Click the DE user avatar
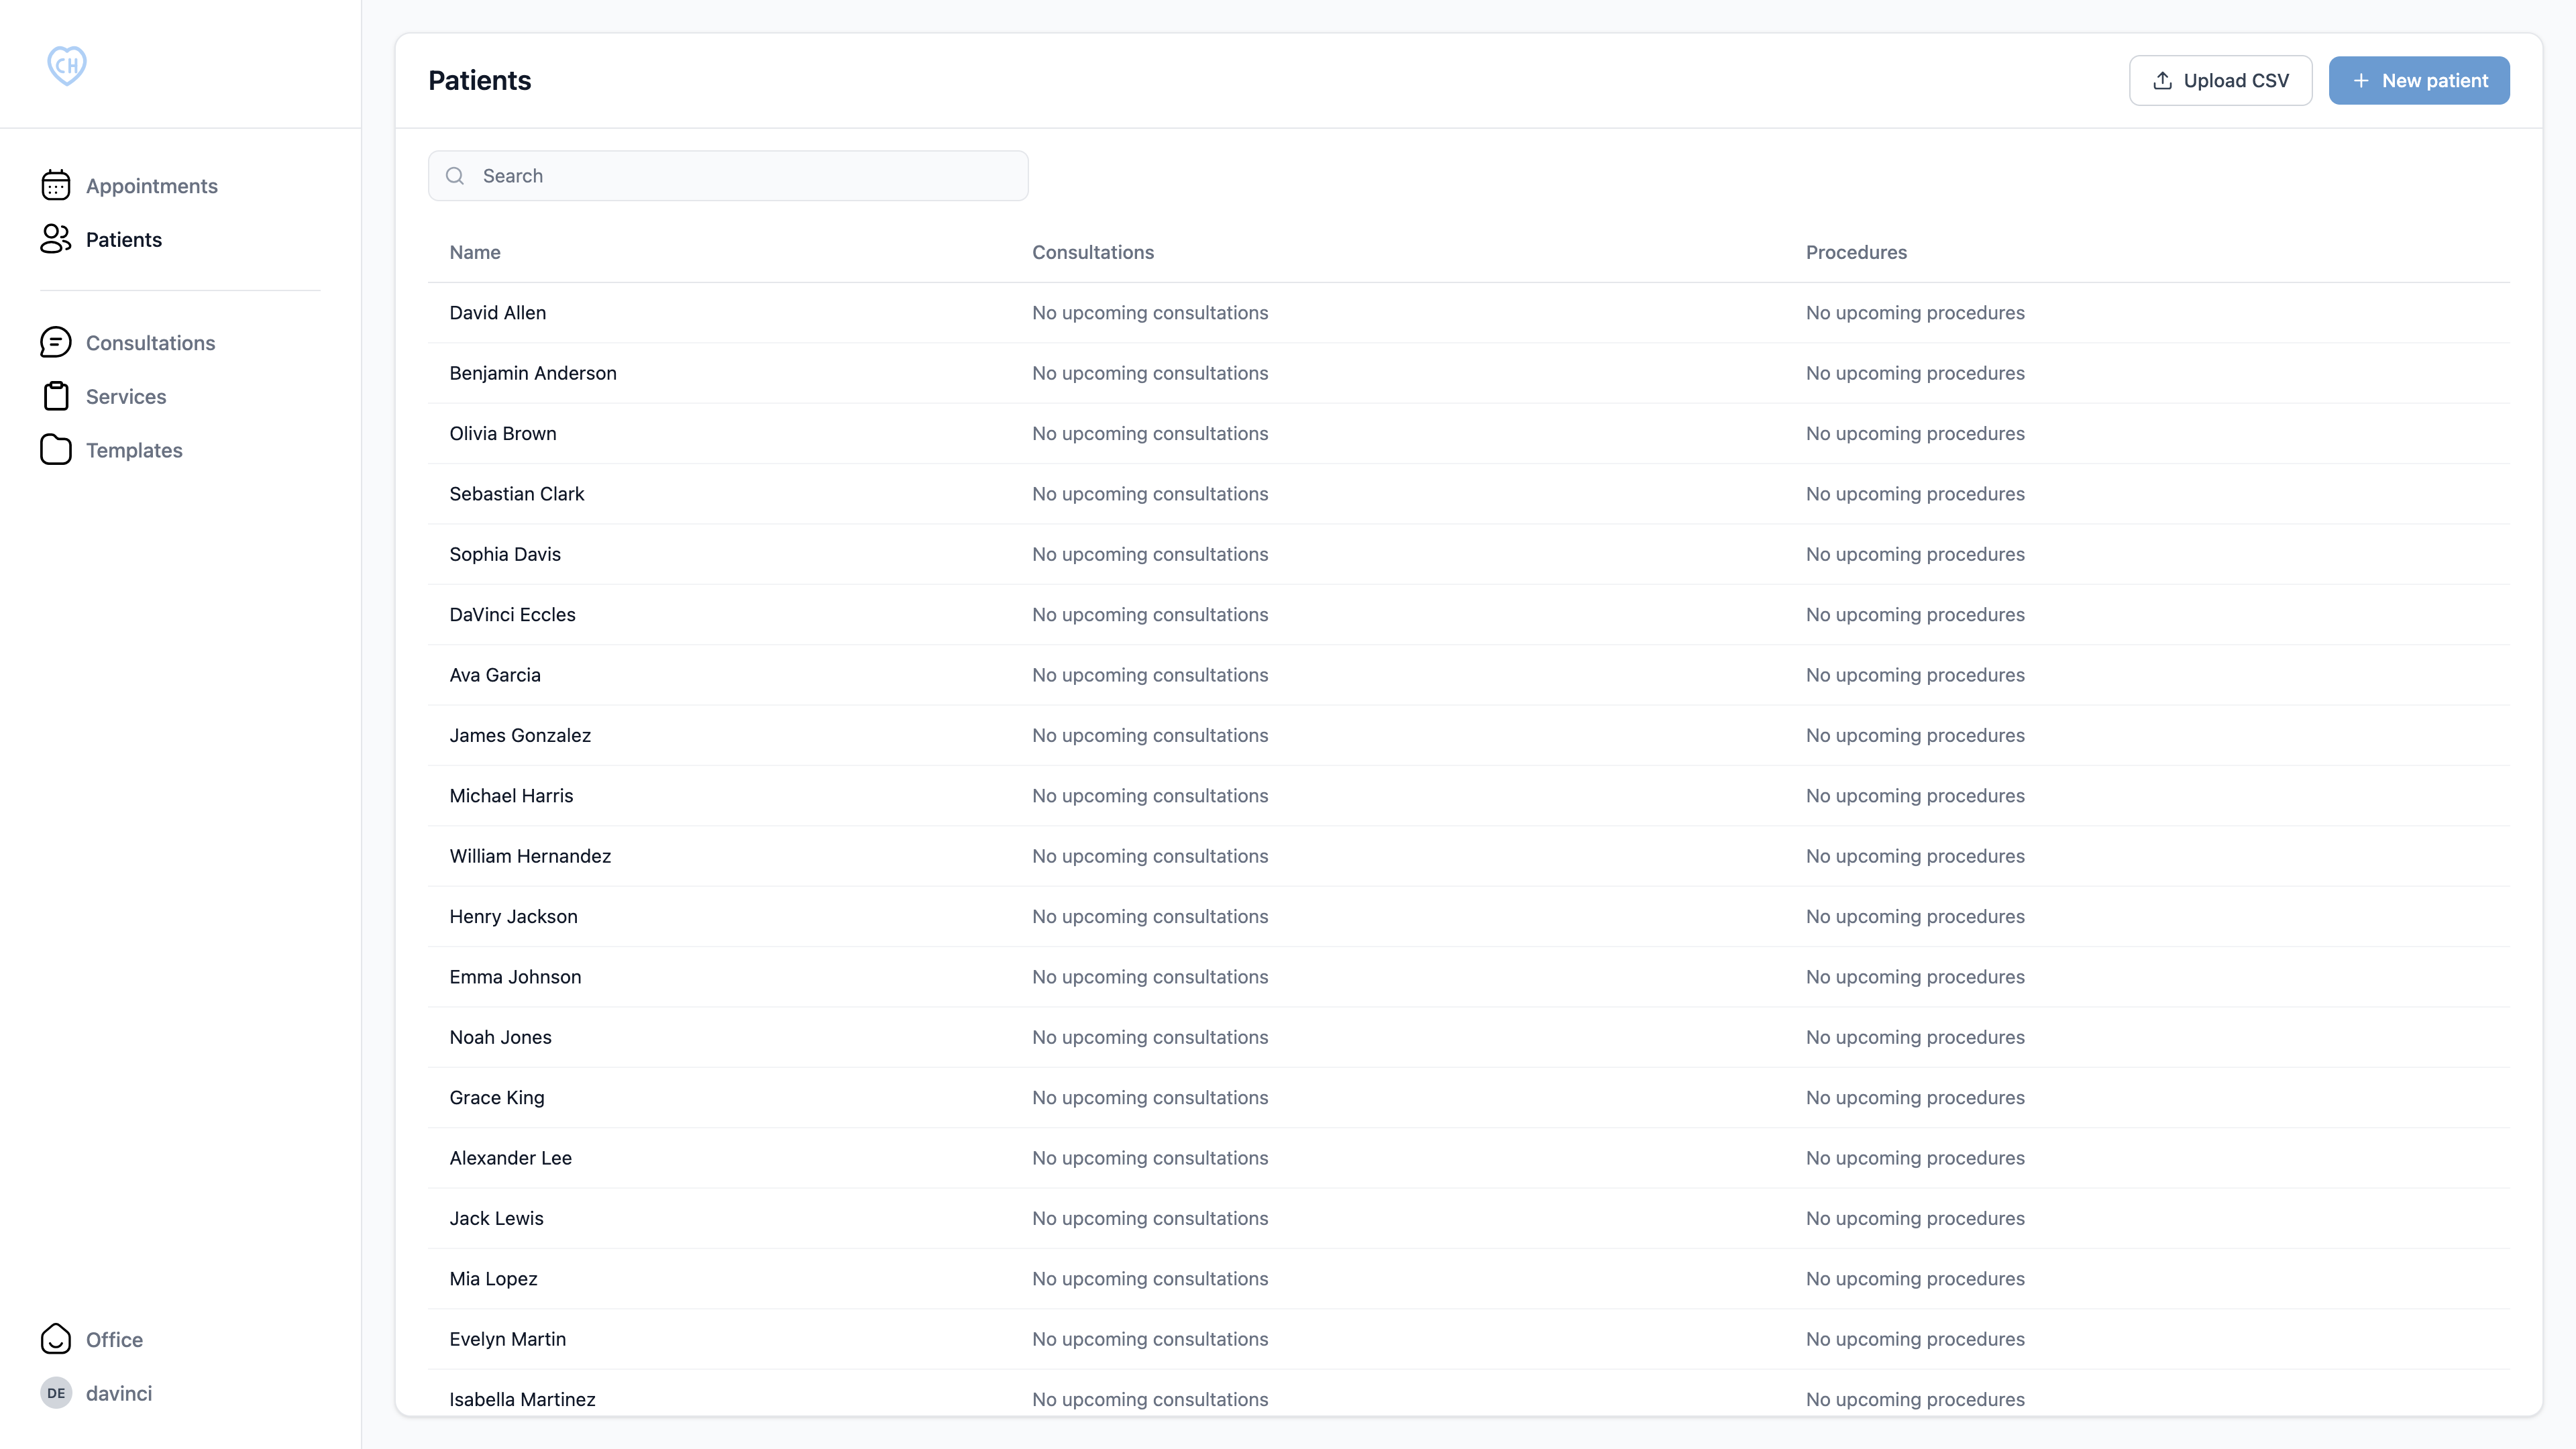The width and height of the screenshot is (2576, 1449). pyautogui.click(x=56, y=1393)
